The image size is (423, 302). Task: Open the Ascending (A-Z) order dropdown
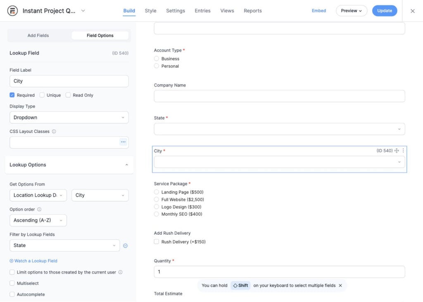(x=38, y=220)
